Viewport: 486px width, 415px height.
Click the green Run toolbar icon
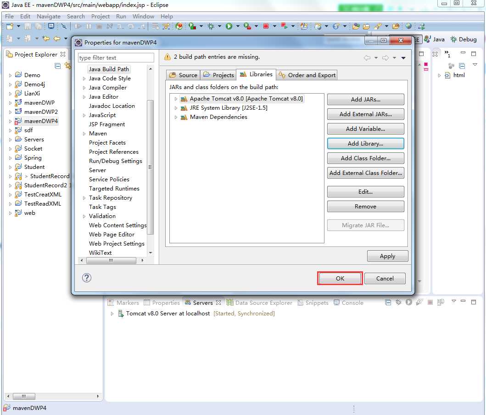coord(229,26)
